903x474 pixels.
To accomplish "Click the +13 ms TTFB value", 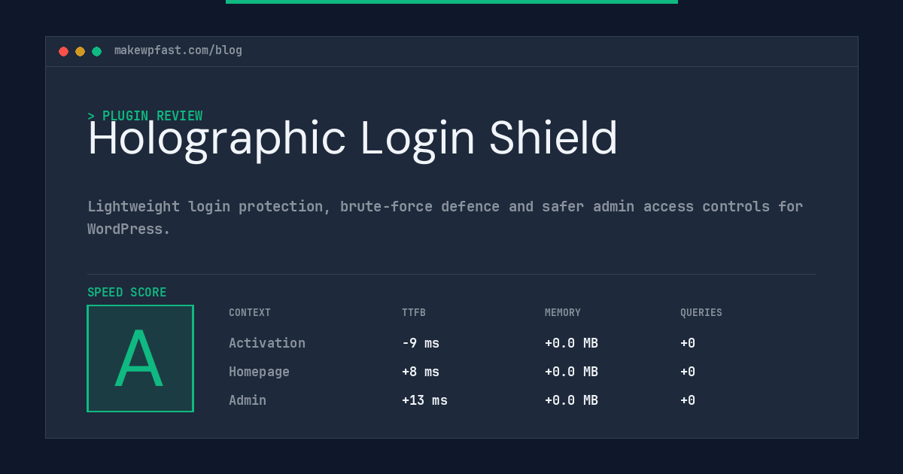I will [424, 400].
